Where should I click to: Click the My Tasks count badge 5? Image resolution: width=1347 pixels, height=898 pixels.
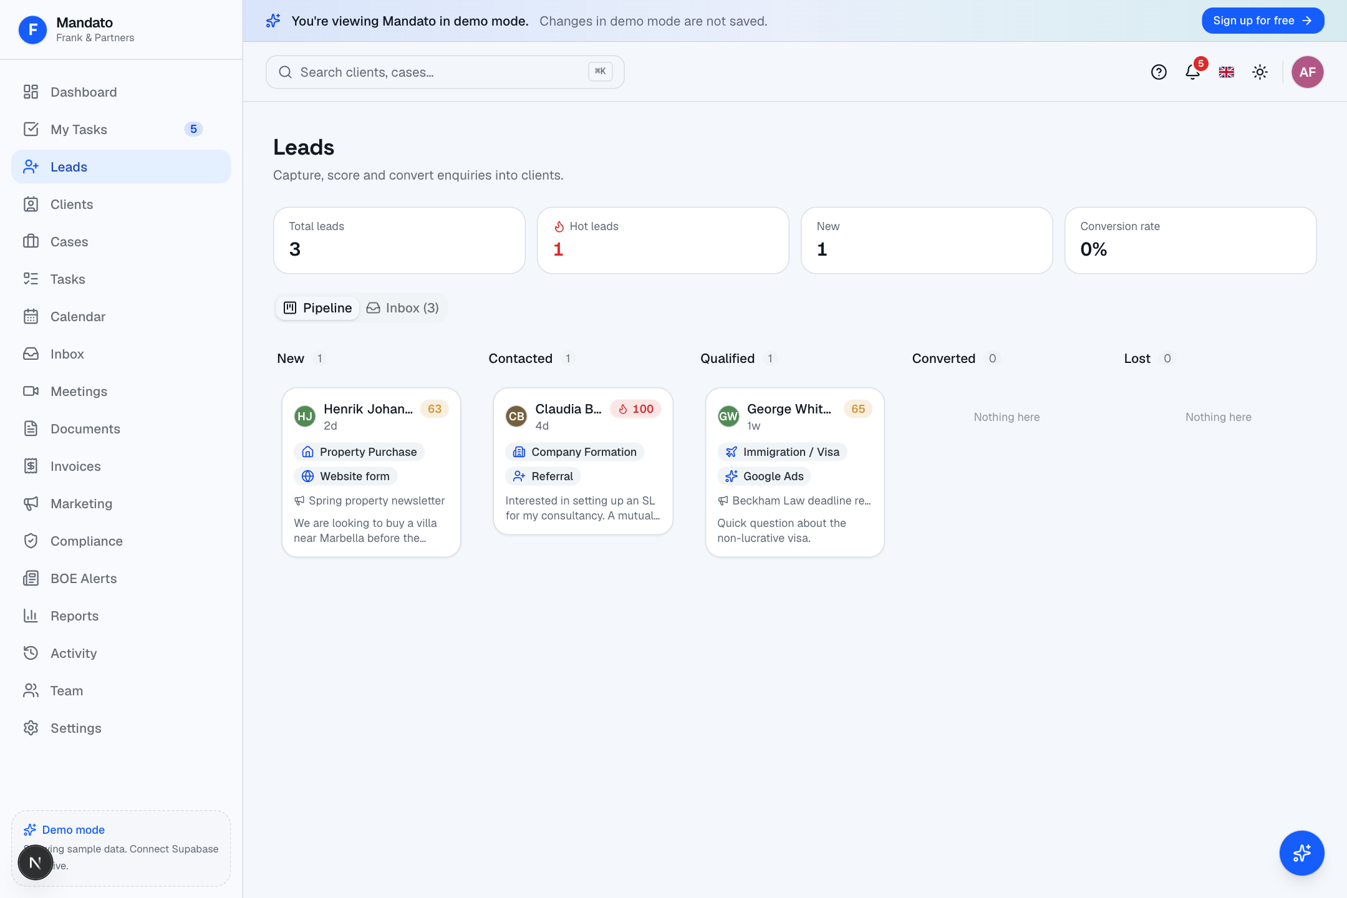193,129
